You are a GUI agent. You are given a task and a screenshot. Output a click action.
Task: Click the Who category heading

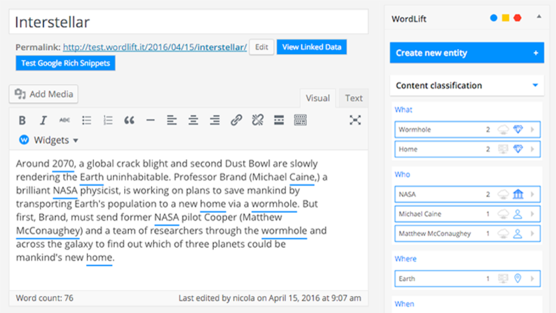point(402,175)
